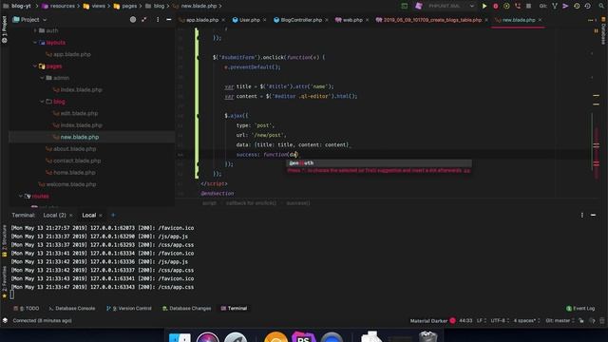
Task: Minimize the Terminal tool window
Action: (x=593, y=215)
